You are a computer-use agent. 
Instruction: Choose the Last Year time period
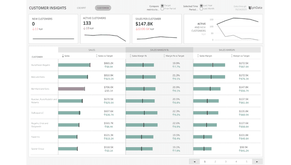pos(201,5)
